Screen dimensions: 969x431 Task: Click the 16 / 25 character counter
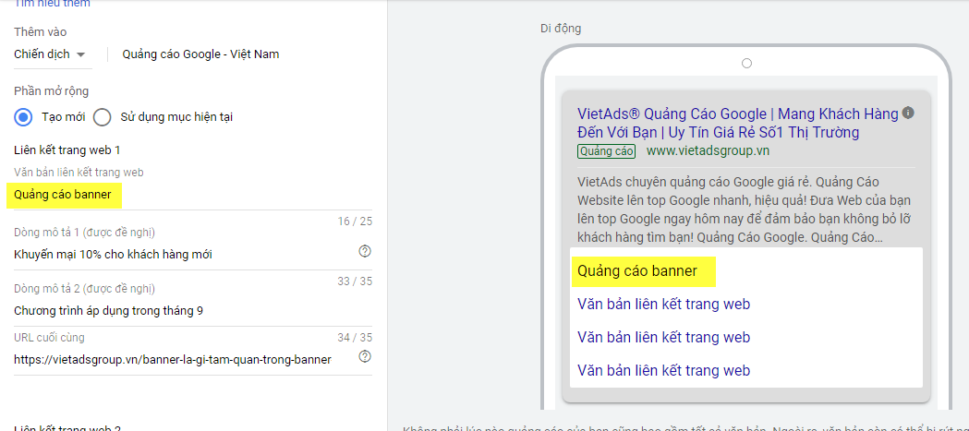(355, 221)
